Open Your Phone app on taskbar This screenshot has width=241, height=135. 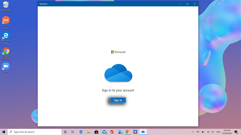point(120,132)
